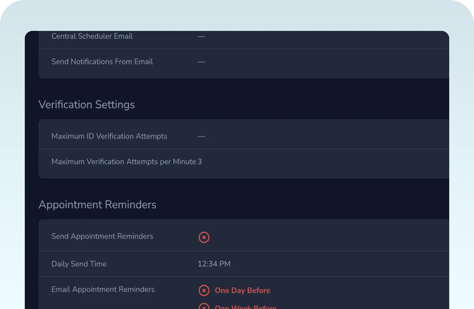Click the 12:34 PM daily send time value
Screen dimensions: 474x309
point(214,264)
